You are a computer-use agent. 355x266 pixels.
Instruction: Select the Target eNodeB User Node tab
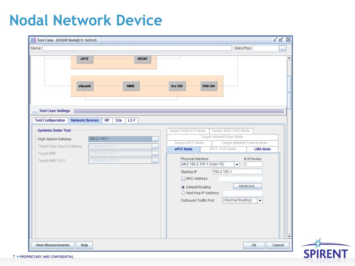coord(222,137)
